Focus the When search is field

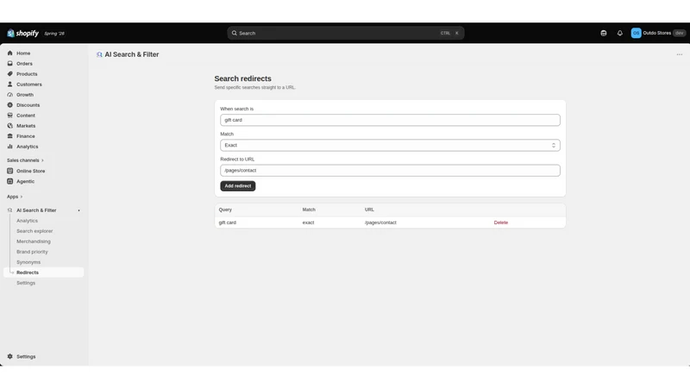390,120
